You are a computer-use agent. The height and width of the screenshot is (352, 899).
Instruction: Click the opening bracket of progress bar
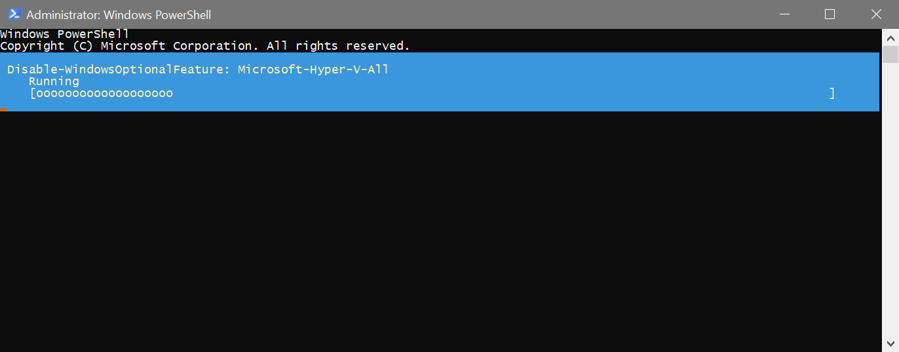[32, 94]
